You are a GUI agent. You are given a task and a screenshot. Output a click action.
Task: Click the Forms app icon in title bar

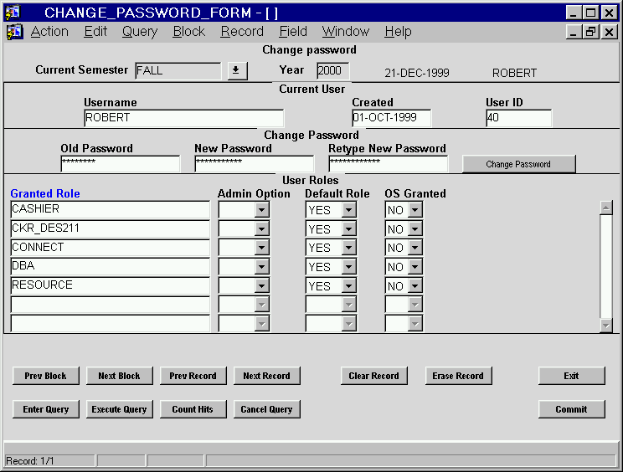(x=13, y=13)
